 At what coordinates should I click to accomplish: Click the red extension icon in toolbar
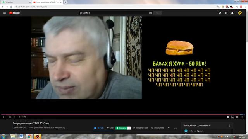(241, 7)
